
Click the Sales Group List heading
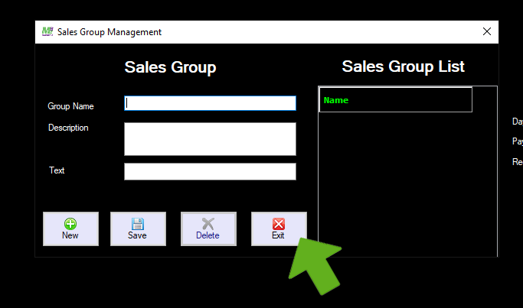click(403, 66)
